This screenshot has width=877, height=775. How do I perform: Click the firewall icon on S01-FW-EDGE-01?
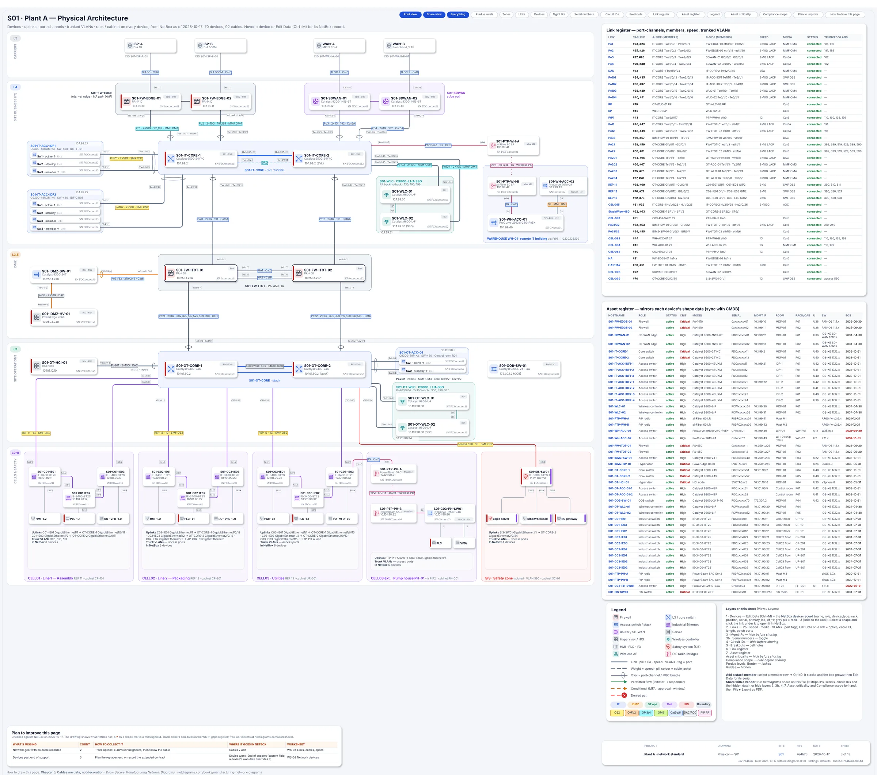coord(126,101)
